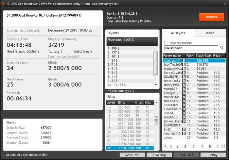Click the Search Player input field
229x160 pixels.
pos(191,48)
